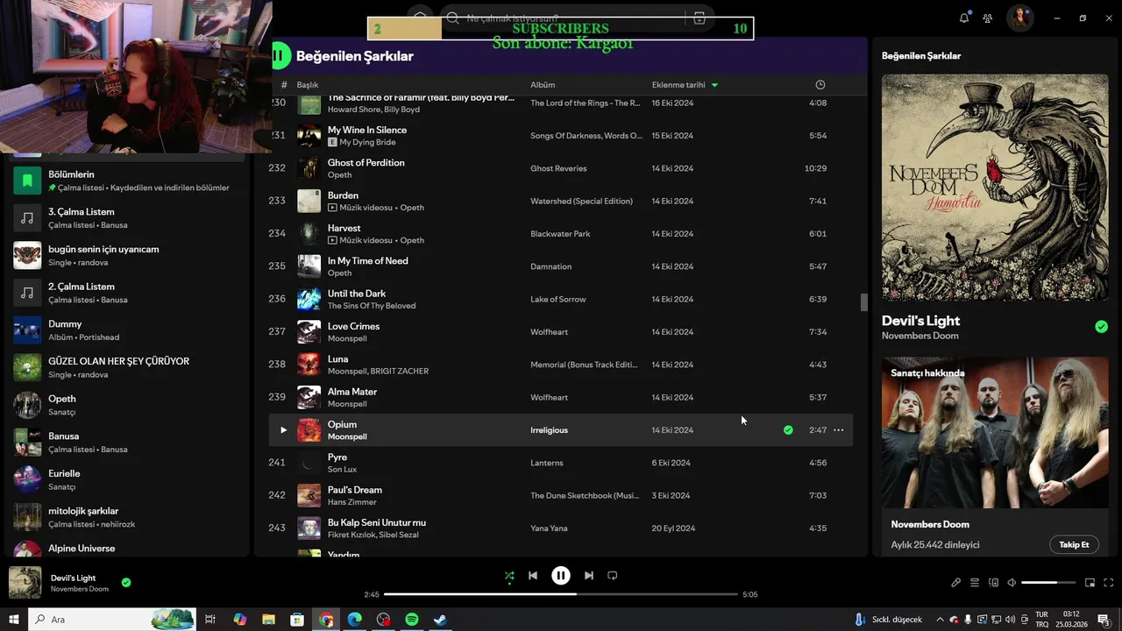This screenshot has height=631, width=1122.
Task: Sort by duration clock icon
Action: [820, 85]
